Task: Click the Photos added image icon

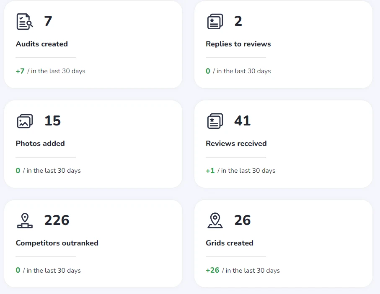Action: [25, 121]
